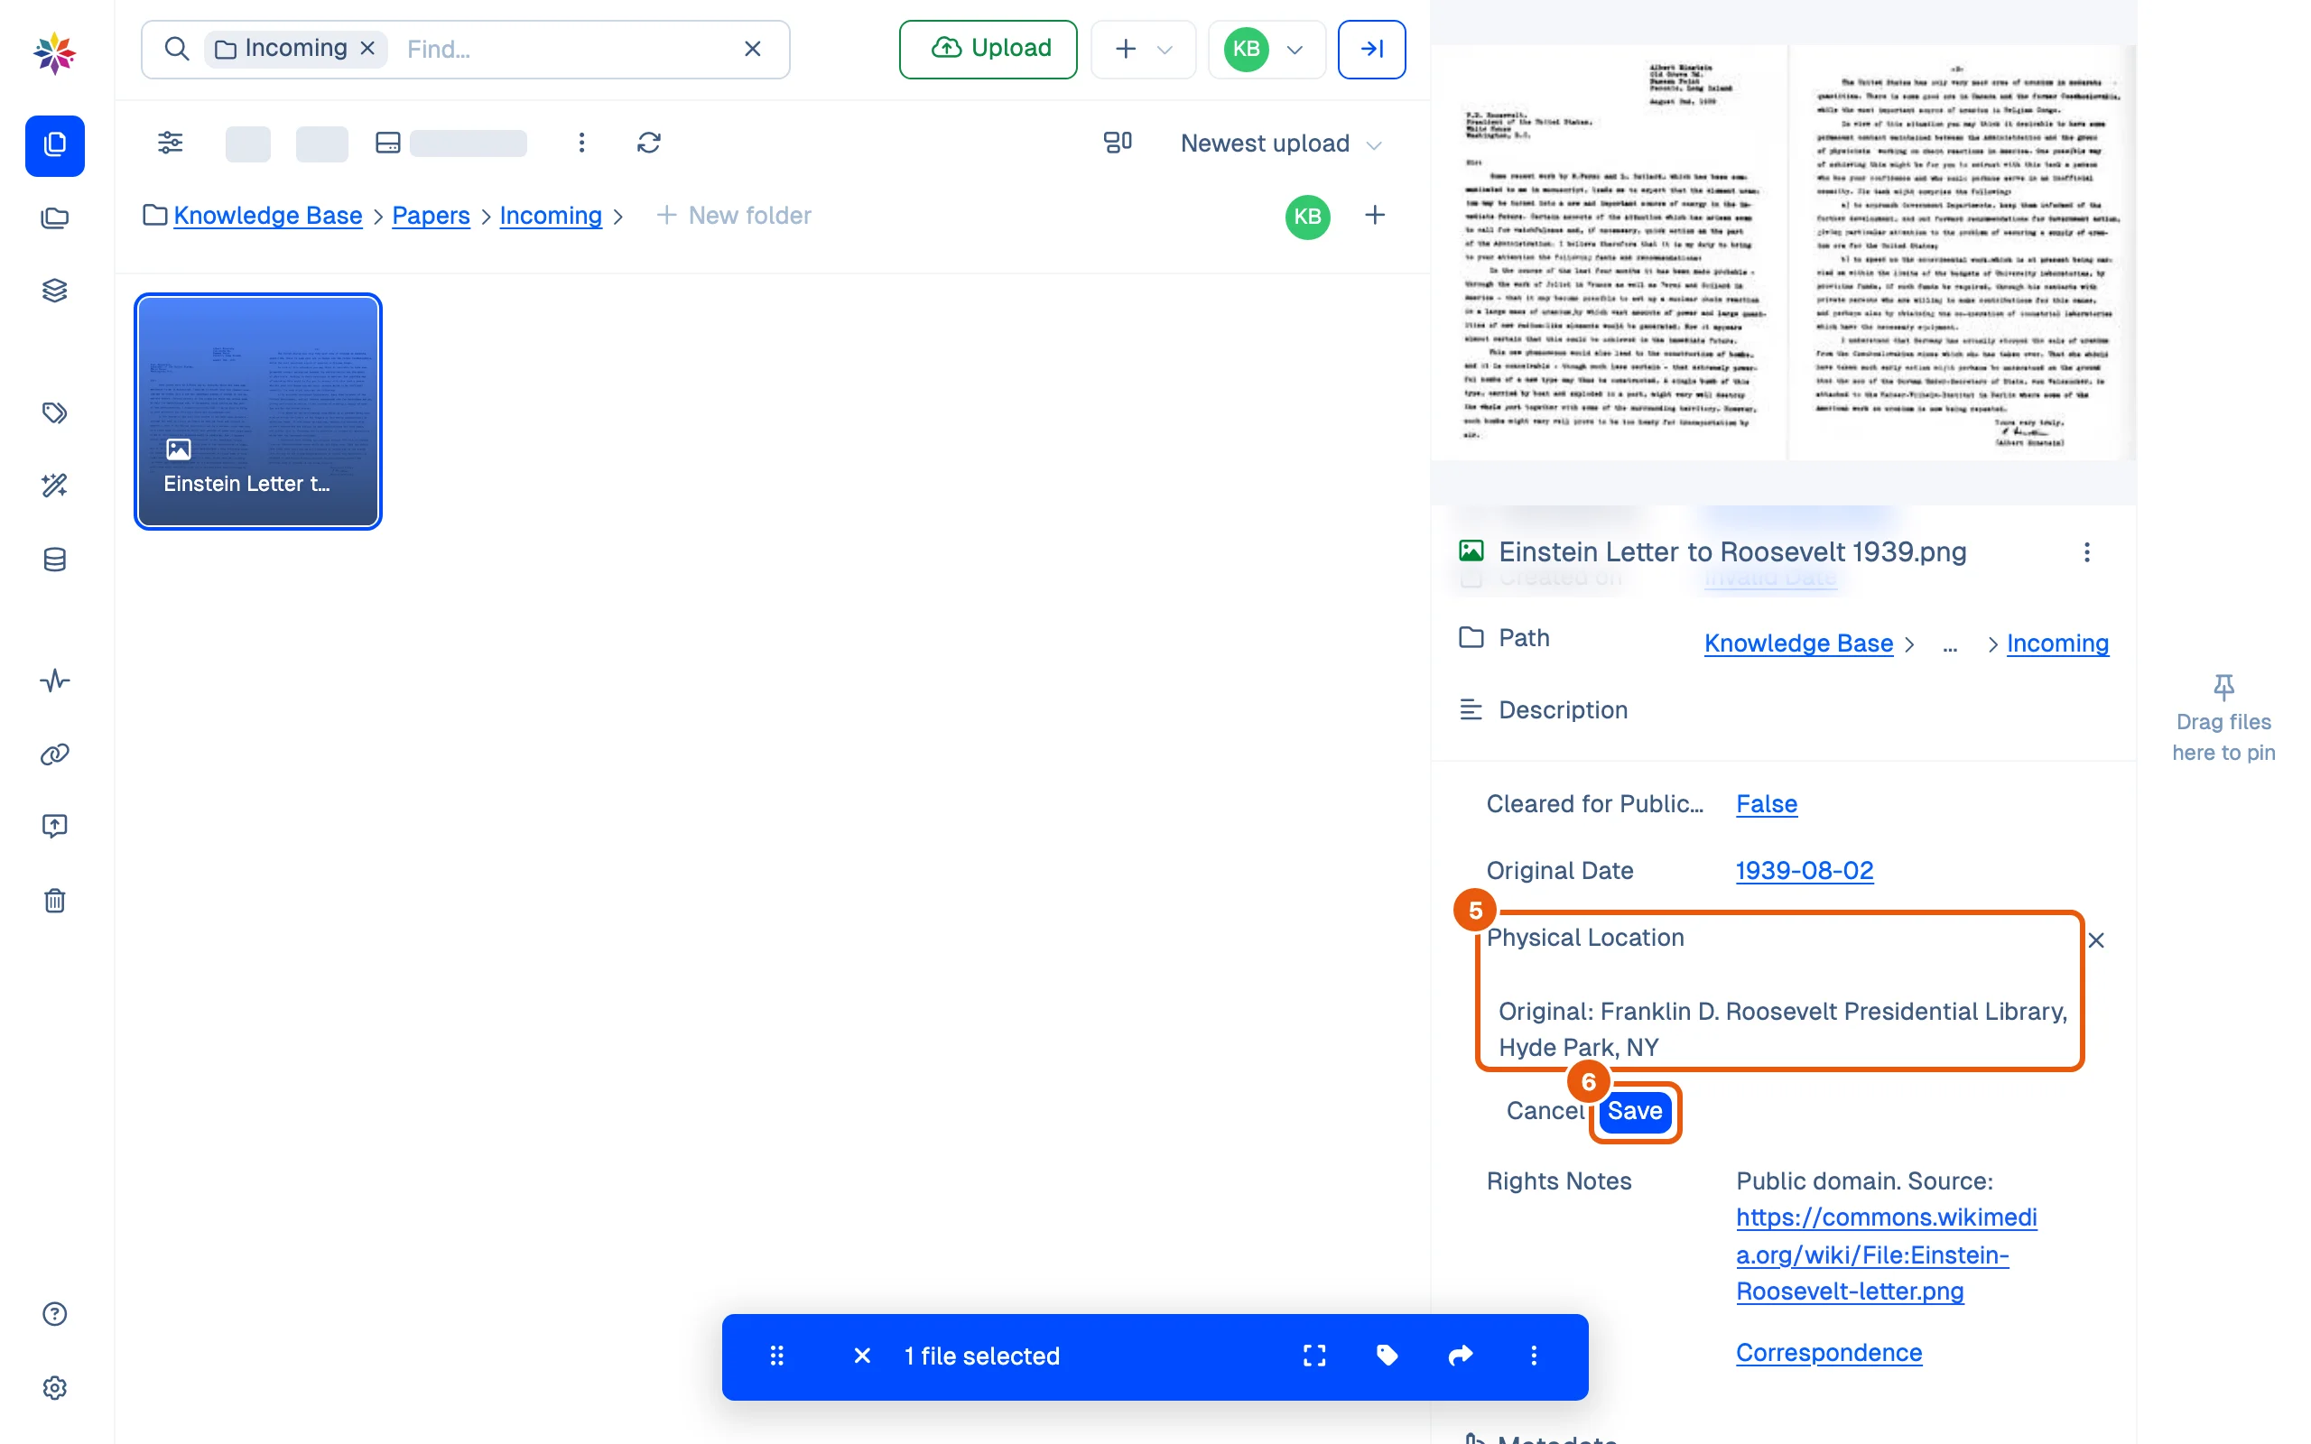Clear the search field
Image resolution: width=2311 pixels, height=1444 pixels.
(x=753, y=49)
